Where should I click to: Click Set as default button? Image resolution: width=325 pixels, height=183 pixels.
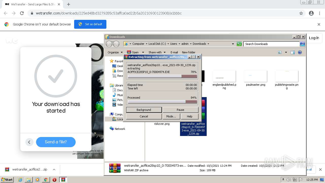(90, 24)
